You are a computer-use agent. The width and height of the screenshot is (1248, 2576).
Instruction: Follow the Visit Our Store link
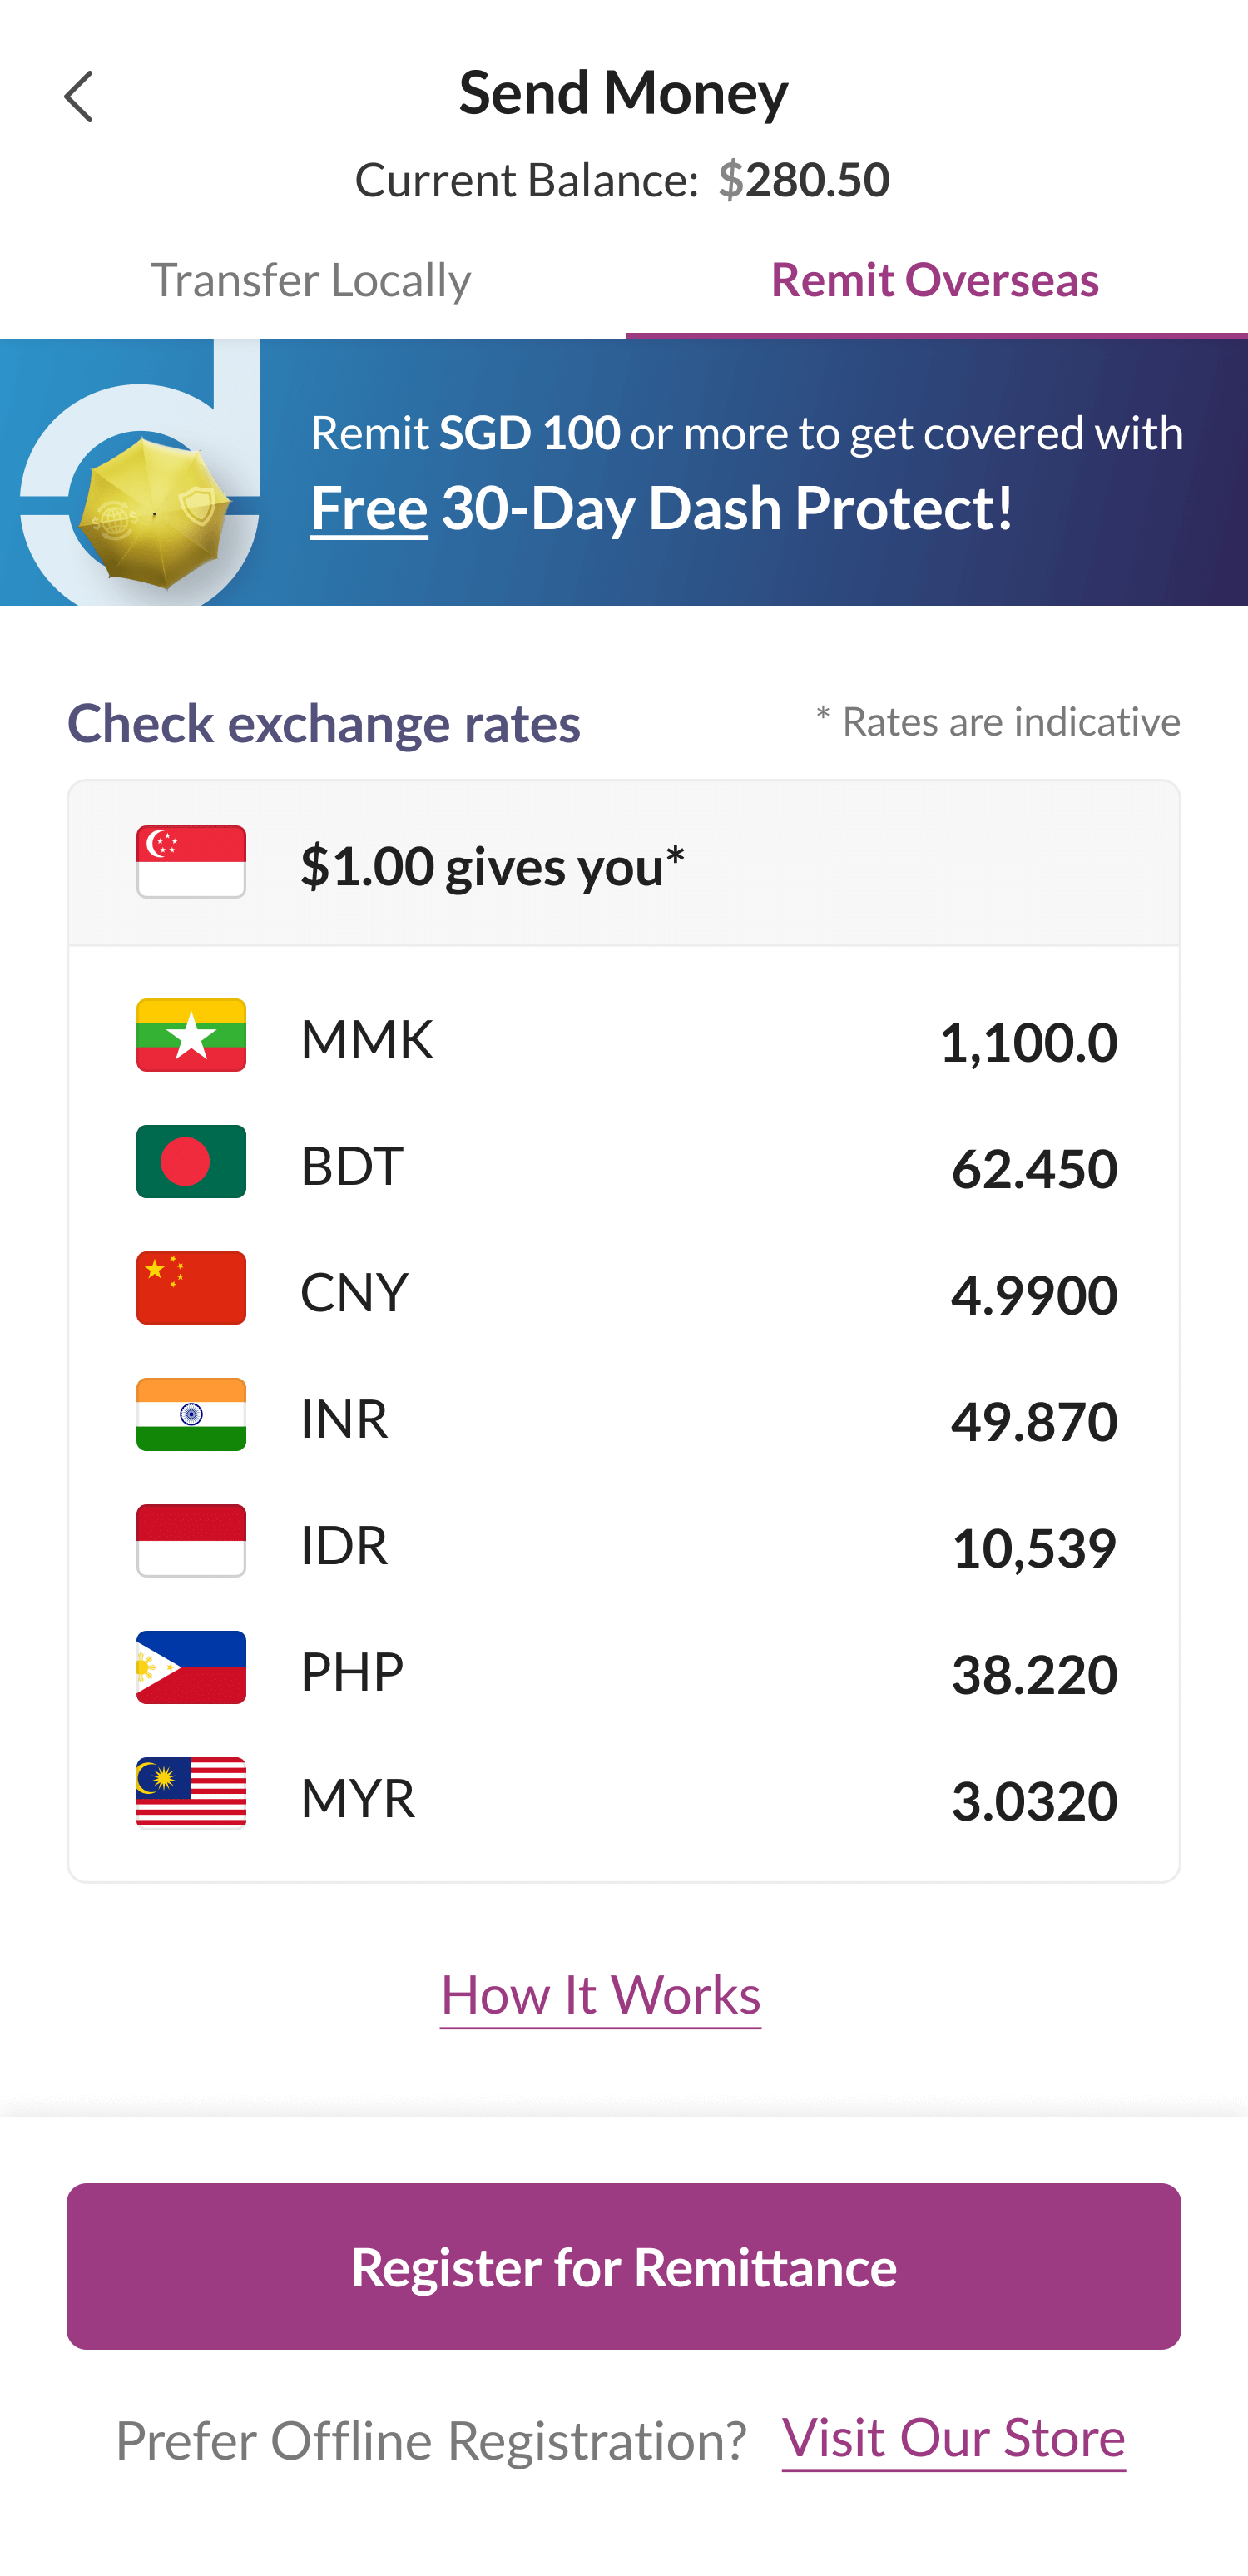(953, 2438)
